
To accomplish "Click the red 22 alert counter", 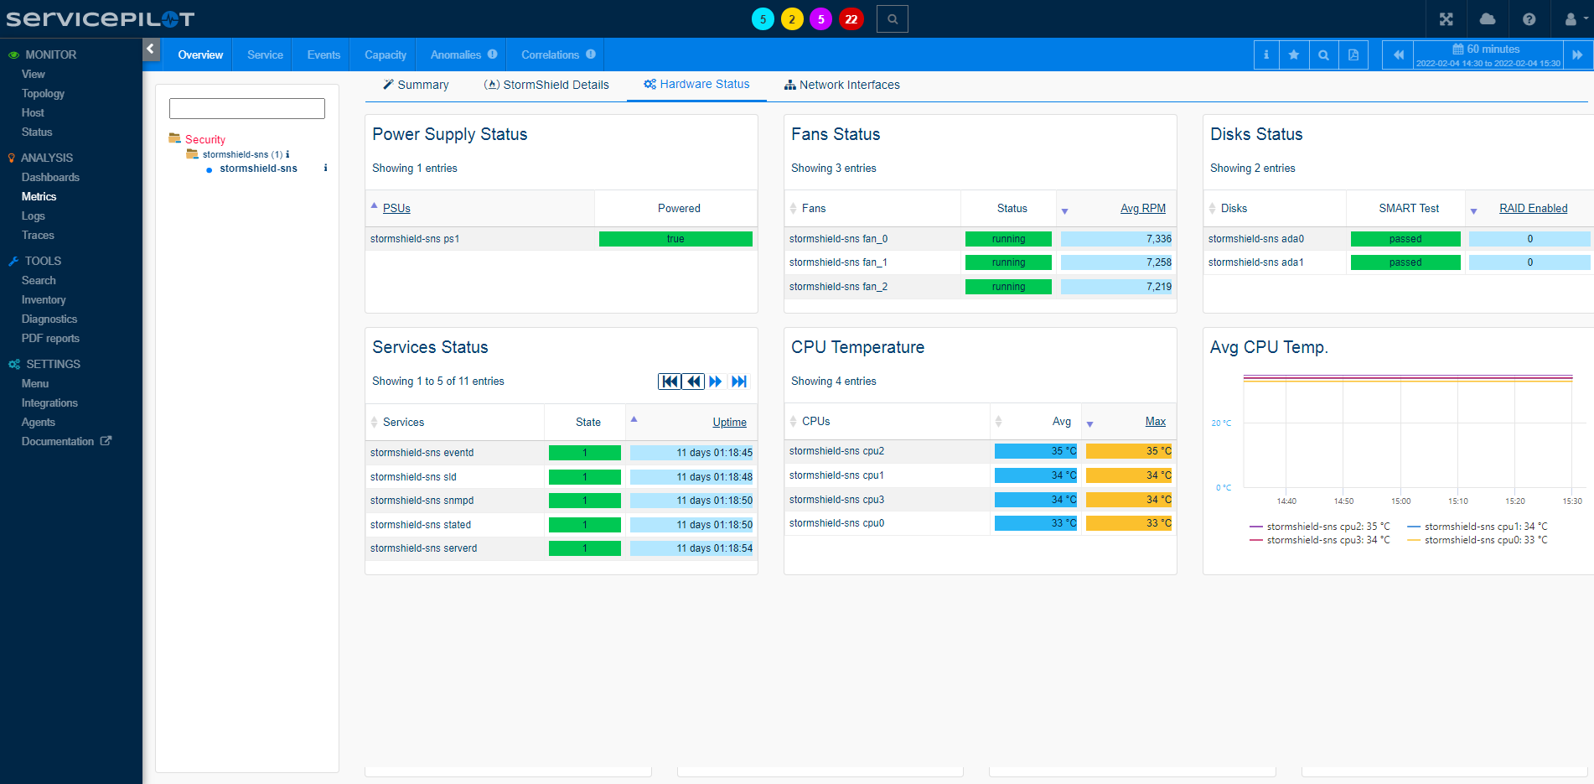I will [x=851, y=19].
